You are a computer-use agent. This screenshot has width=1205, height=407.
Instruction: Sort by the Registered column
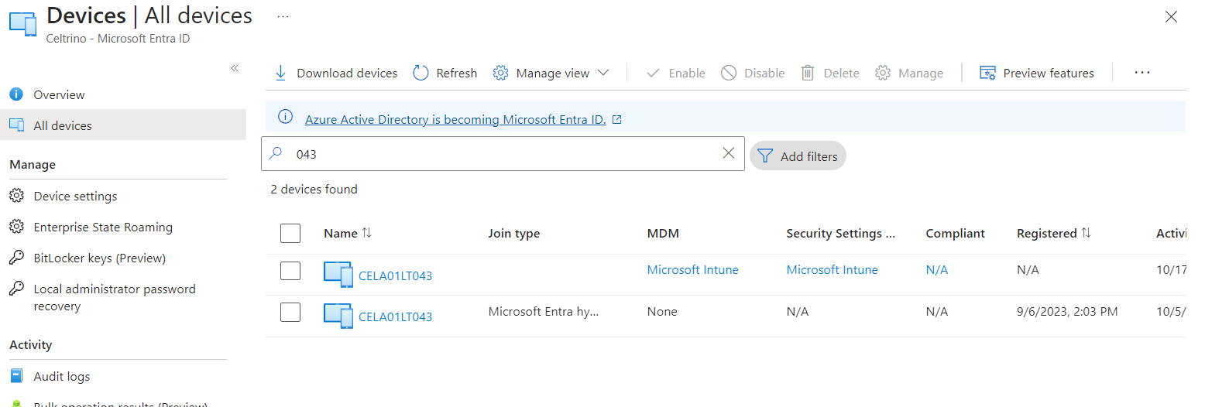coord(1054,233)
